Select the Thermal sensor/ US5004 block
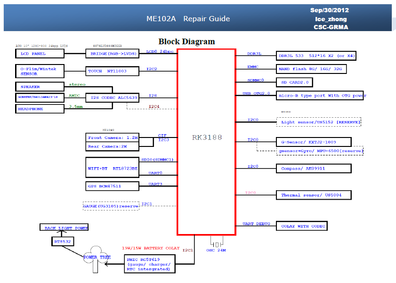 click(314, 195)
